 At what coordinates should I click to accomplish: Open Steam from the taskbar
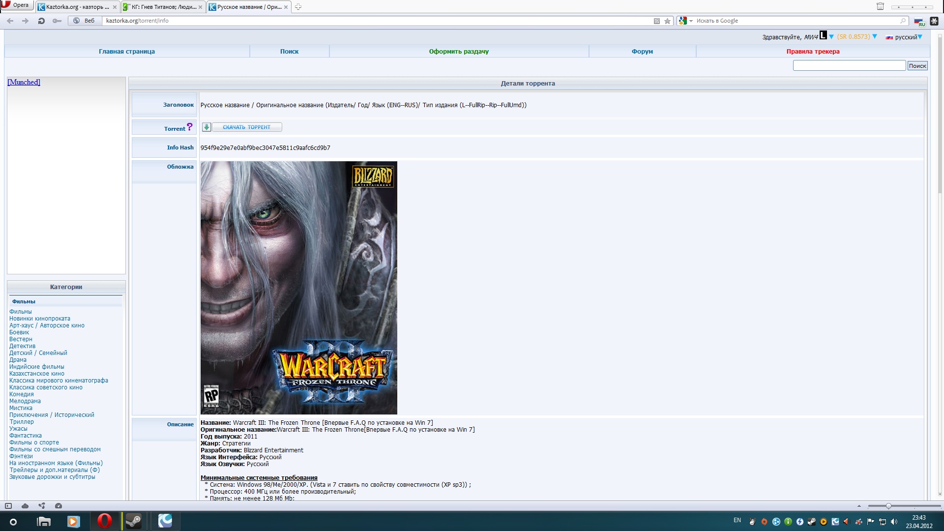coord(134,522)
